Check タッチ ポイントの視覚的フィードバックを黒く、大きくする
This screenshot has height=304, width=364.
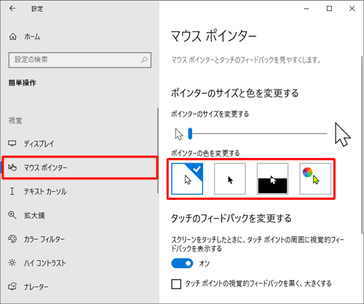[x=176, y=284]
